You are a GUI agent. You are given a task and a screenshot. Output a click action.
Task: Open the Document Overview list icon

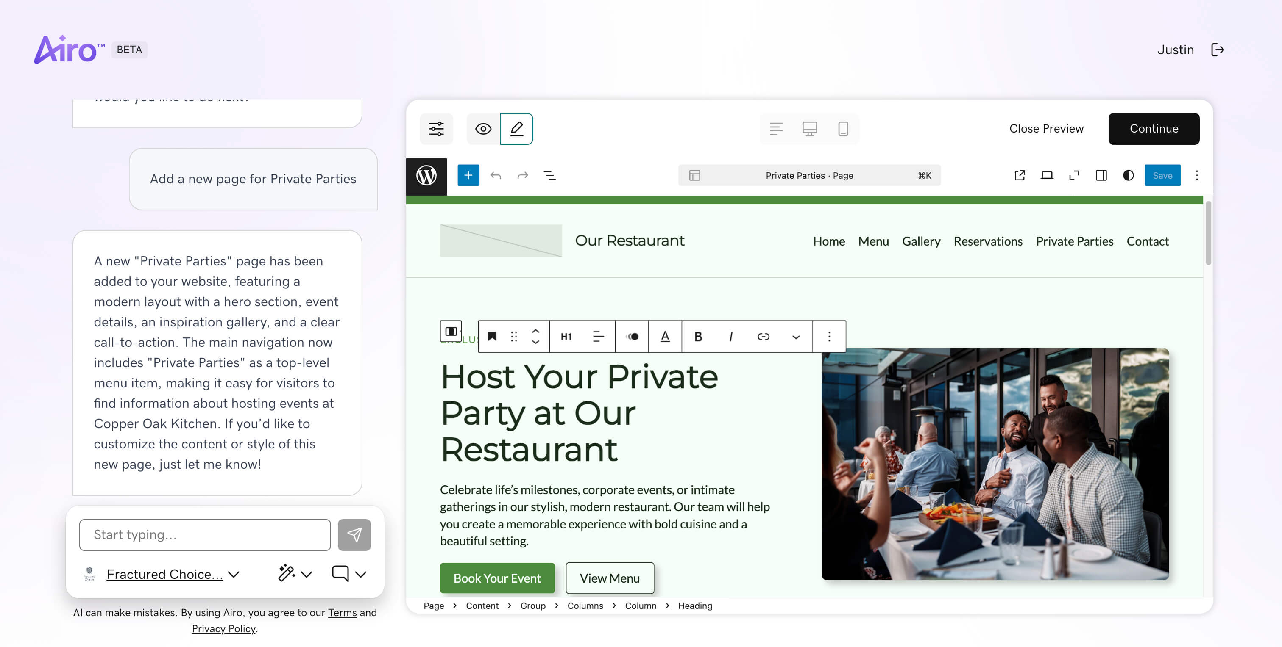tap(550, 175)
